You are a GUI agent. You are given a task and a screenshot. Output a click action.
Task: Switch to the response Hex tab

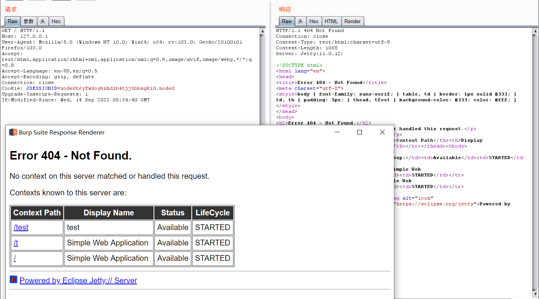[314, 21]
